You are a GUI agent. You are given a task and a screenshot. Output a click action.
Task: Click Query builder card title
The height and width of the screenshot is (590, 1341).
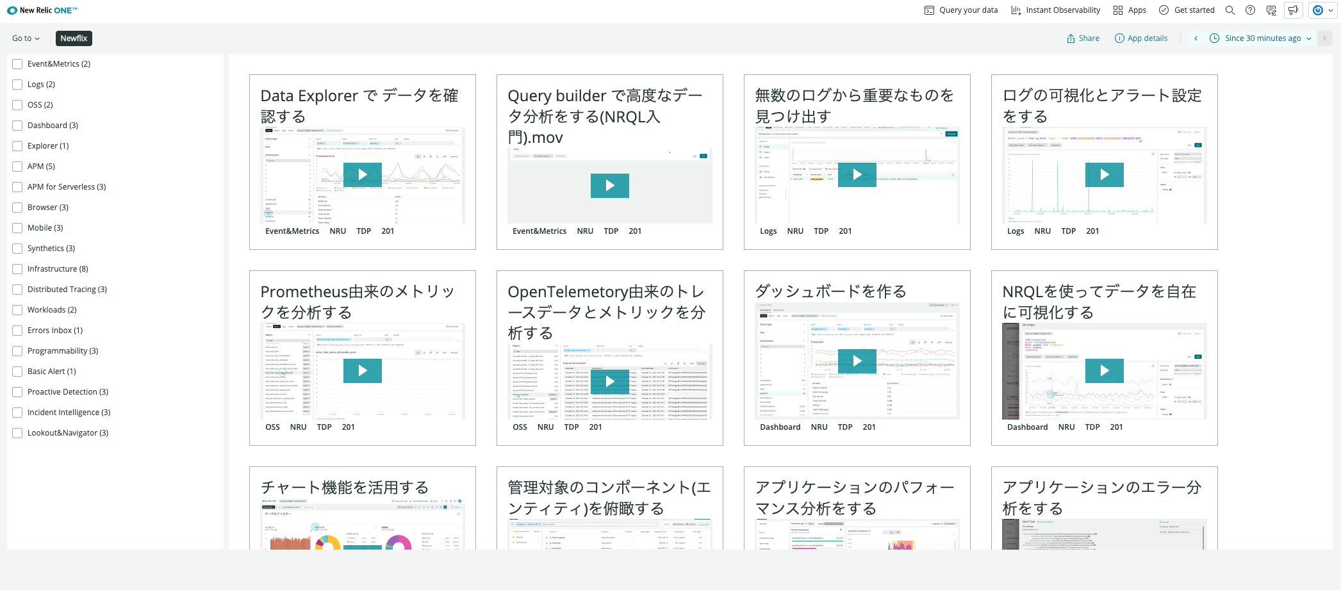[x=605, y=116]
